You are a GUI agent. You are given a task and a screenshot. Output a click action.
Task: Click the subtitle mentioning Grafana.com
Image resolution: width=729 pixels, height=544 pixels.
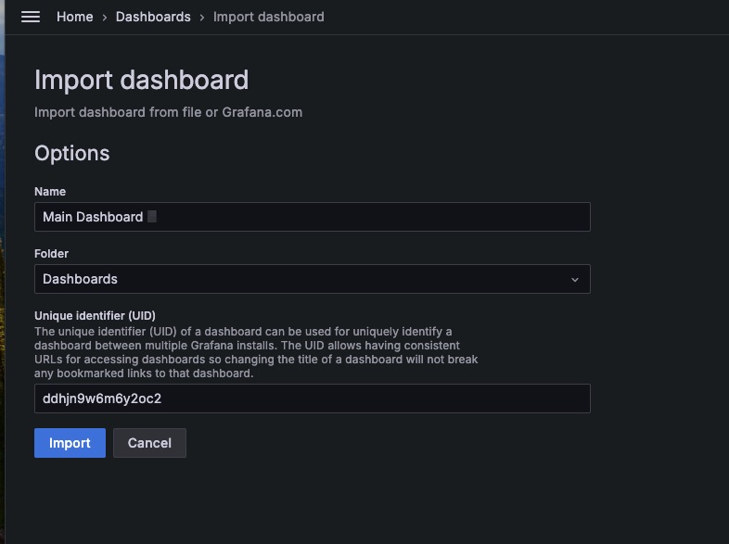[168, 112]
